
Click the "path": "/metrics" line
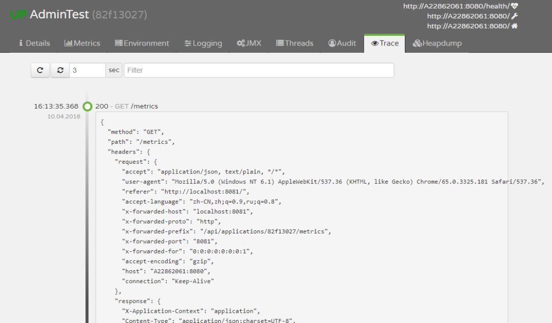(x=141, y=142)
